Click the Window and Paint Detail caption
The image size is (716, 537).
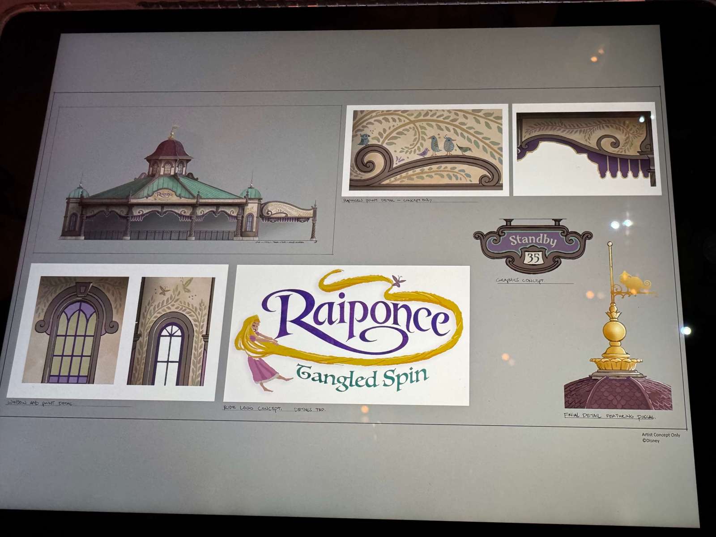[40, 404]
